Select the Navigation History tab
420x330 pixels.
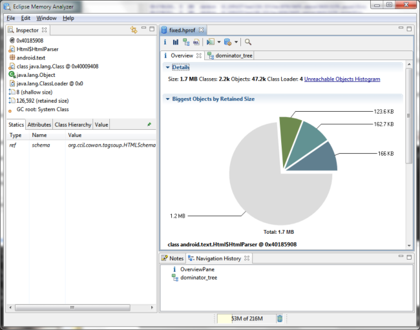(218, 258)
